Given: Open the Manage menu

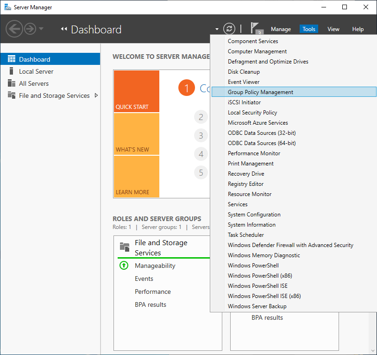Looking at the screenshot, I should 281,29.
